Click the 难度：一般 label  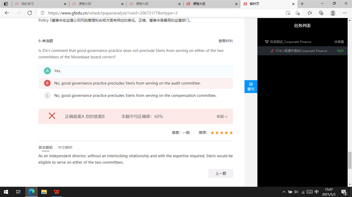(x=181, y=133)
